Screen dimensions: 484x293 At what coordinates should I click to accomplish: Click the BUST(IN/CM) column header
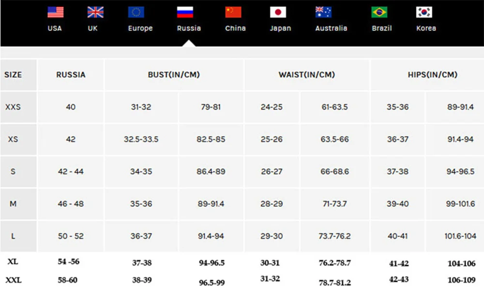(x=174, y=75)
